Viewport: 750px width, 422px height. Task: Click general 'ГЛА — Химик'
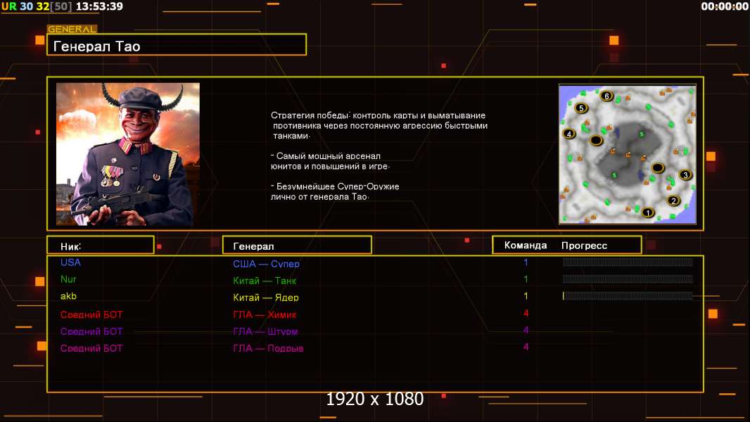[265, 314]
